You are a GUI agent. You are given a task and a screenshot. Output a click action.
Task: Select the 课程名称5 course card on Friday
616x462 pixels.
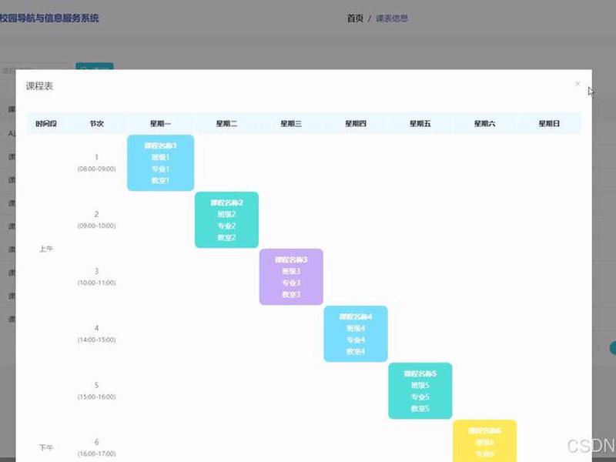(x=420, y=390)
